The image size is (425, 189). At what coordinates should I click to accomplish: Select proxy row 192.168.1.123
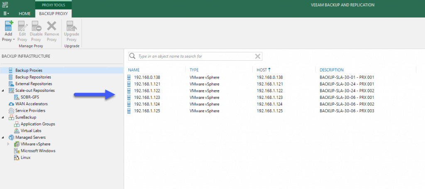(147, 97)
